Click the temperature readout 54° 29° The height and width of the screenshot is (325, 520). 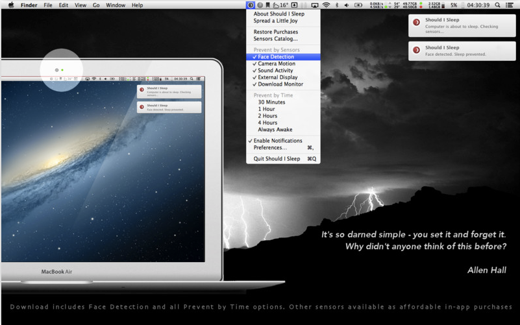397,5
